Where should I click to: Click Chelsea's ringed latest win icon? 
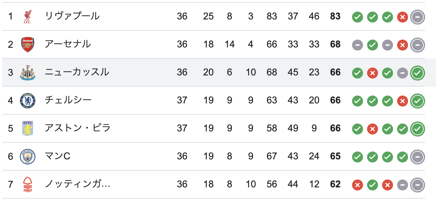point(418,101)
